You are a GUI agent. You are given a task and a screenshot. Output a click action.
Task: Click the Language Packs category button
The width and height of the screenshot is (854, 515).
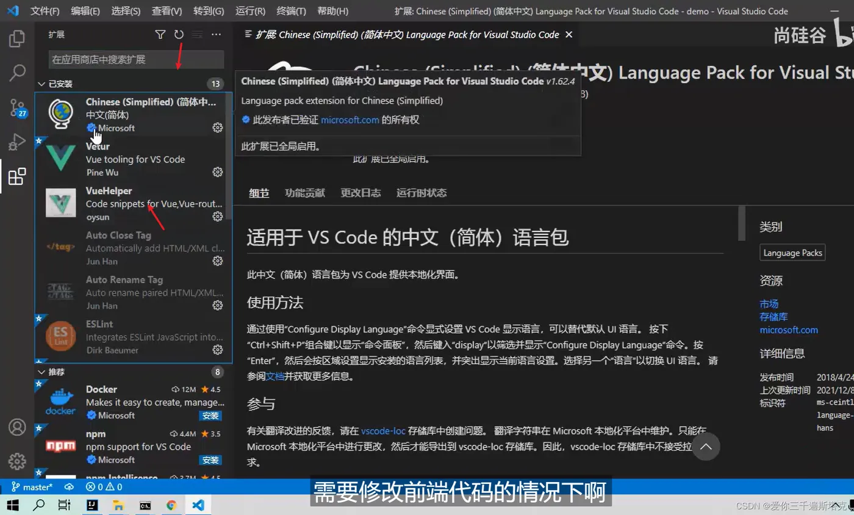pos(792,253)
